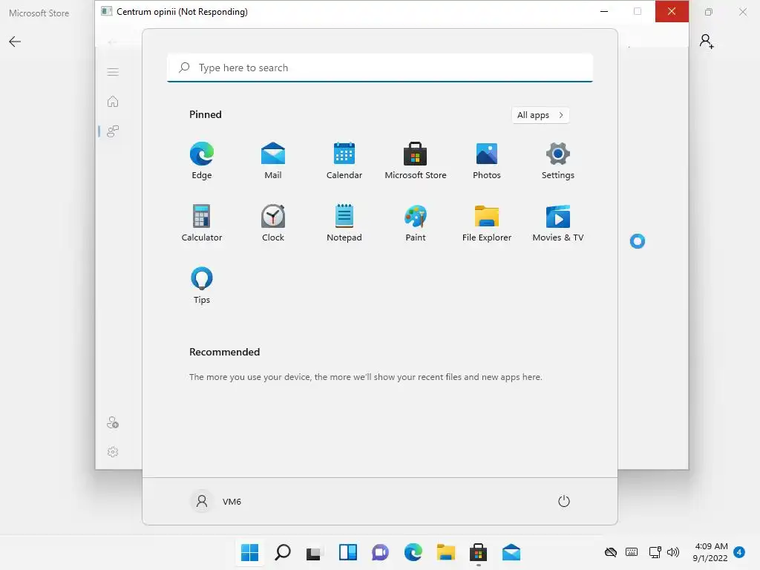The height and width of the screenshot is (570, 760).
Task: Open File Explorer on the taskbar
Action: 446,552
